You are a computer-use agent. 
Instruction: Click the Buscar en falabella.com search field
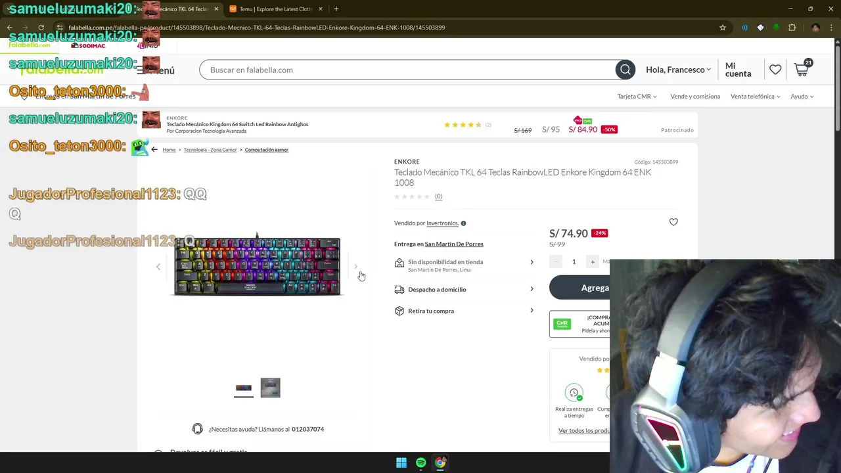pos(407,70)
